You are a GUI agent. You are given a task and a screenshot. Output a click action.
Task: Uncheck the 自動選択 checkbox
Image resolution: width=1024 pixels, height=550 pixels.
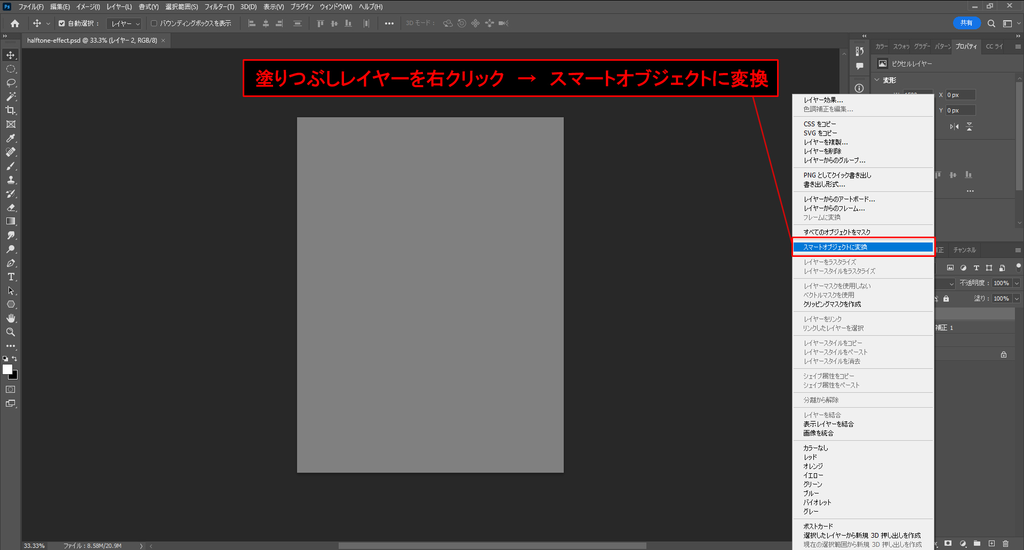click(x=62, y=23)
